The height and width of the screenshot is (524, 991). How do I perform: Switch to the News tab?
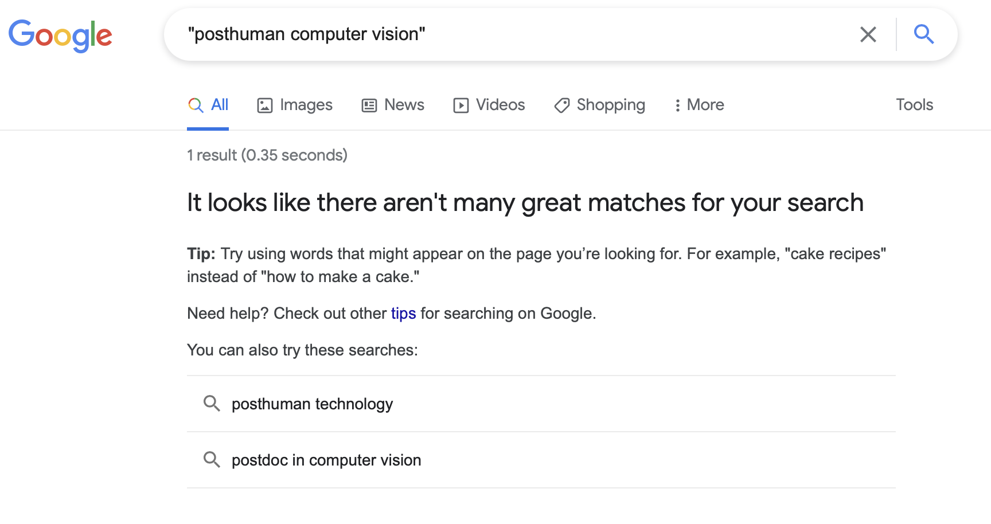(x=404, y=105)
